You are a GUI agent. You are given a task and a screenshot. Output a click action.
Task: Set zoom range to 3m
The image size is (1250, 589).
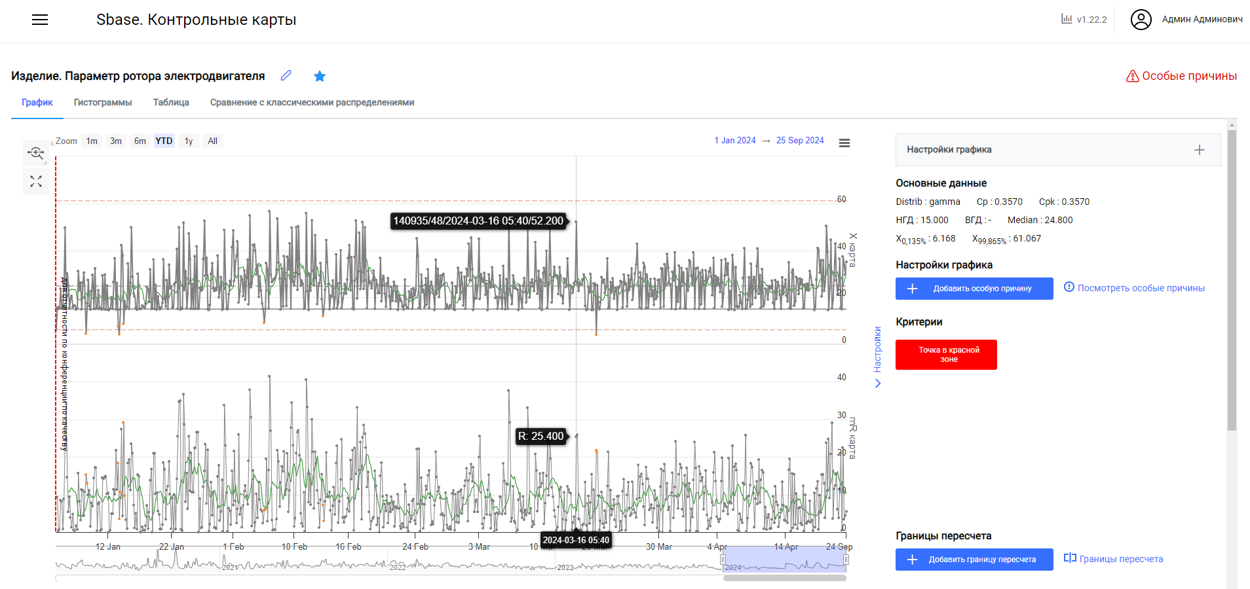pyautogui.click(x=116, y=141)
